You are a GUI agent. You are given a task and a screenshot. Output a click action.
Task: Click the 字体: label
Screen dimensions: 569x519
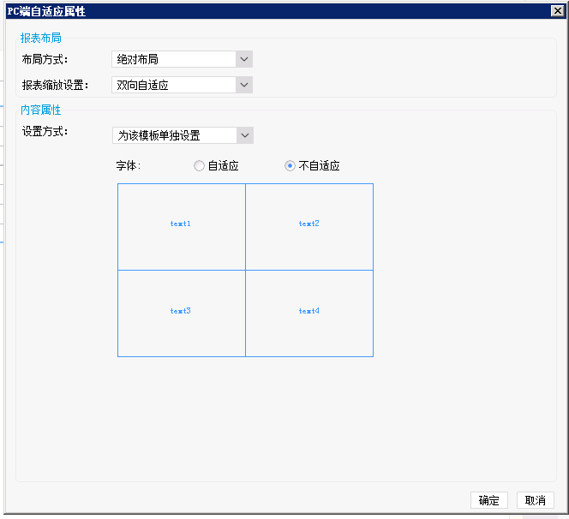128,166
